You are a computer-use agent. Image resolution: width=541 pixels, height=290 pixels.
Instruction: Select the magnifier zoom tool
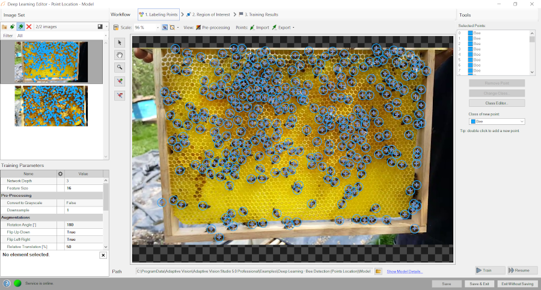tap(120, 67)
